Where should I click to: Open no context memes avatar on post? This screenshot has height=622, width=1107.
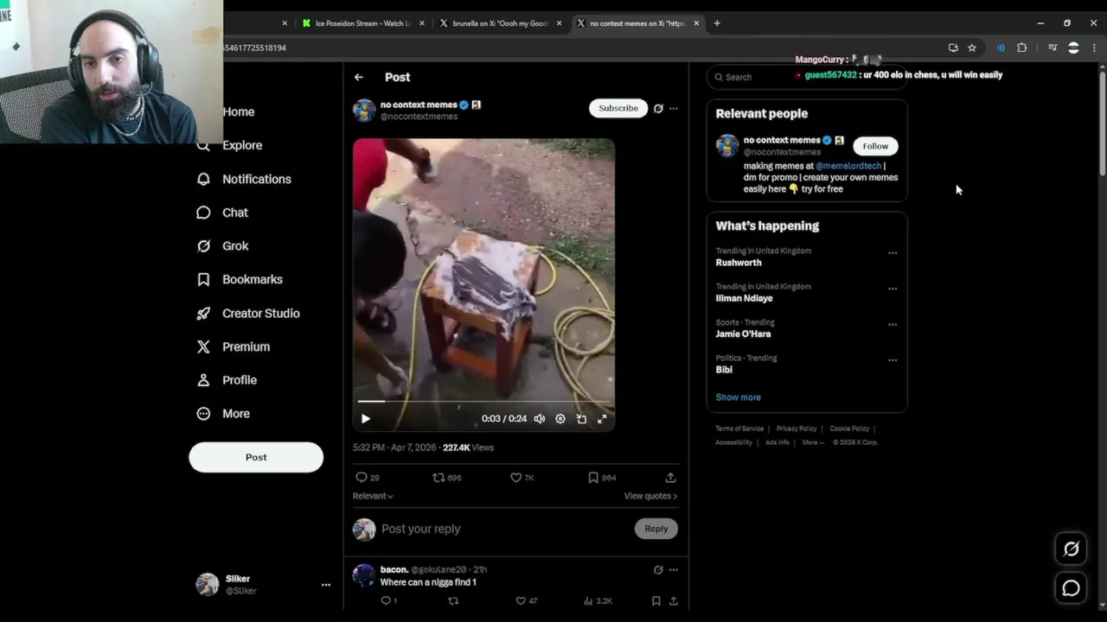pyautogui.click(x=364, y=110)
